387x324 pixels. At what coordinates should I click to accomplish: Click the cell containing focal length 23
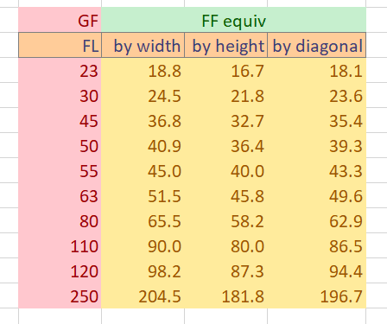(x=60, y=70)
